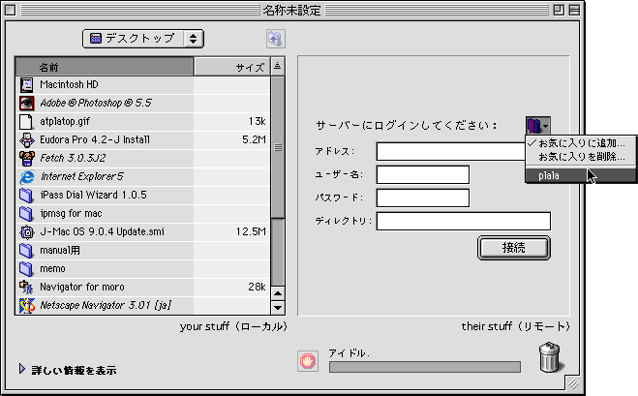Click the 5.2M size value
This screenshot has width=638, height=396.
[254, 139]
